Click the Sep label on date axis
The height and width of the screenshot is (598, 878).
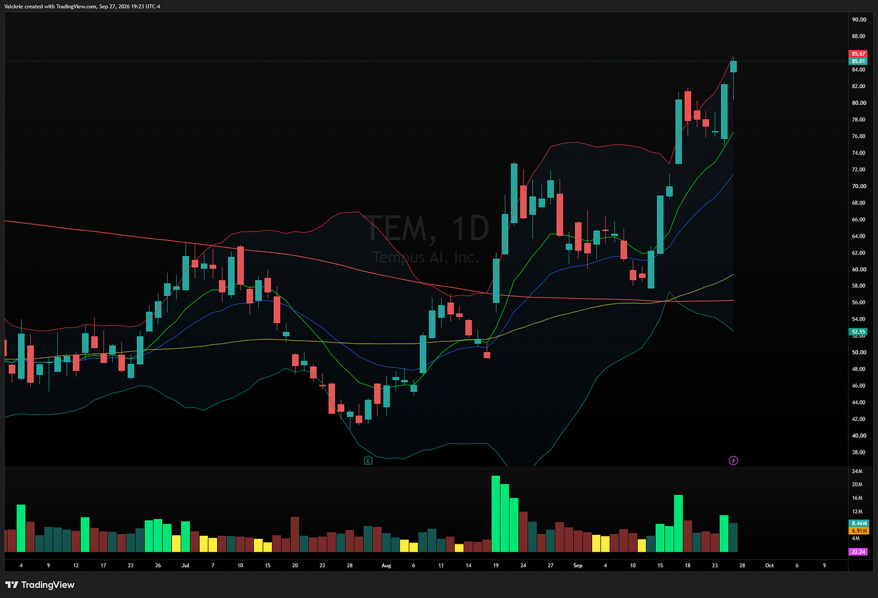coord(578,565)
